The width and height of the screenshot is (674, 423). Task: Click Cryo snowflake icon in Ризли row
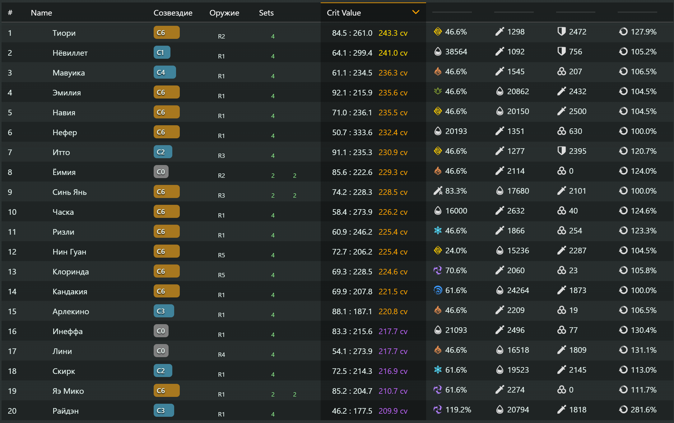438,231
